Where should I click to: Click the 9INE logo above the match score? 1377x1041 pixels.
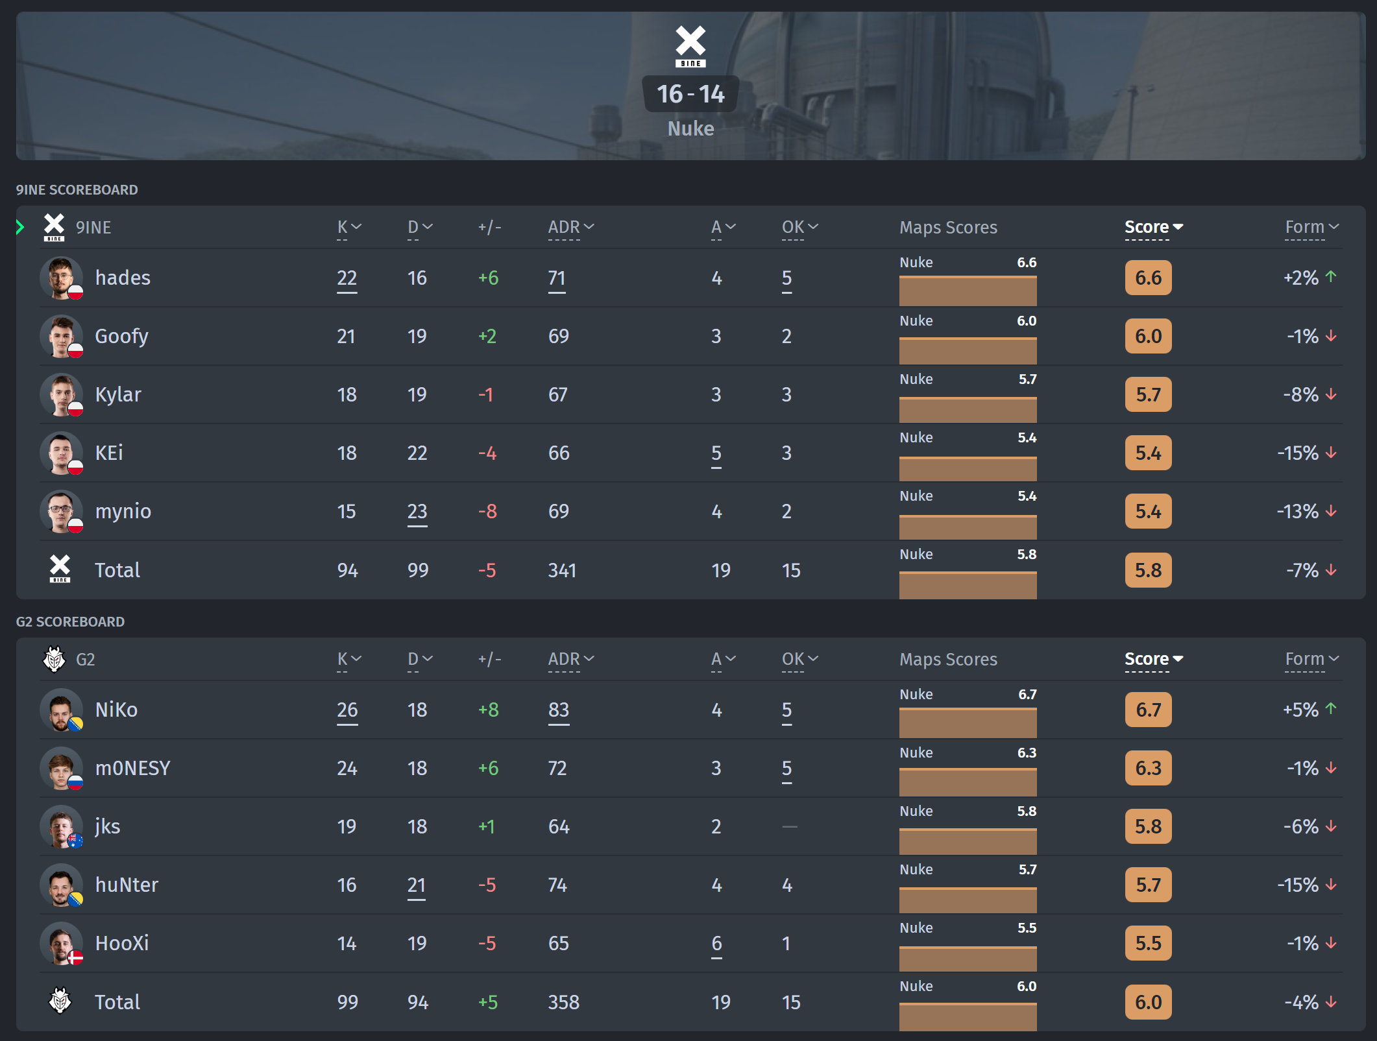pos(690,47)
